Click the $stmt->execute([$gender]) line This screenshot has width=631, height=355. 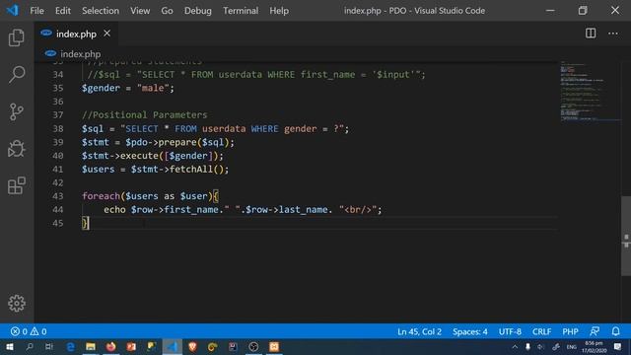(x=153, y=156)
